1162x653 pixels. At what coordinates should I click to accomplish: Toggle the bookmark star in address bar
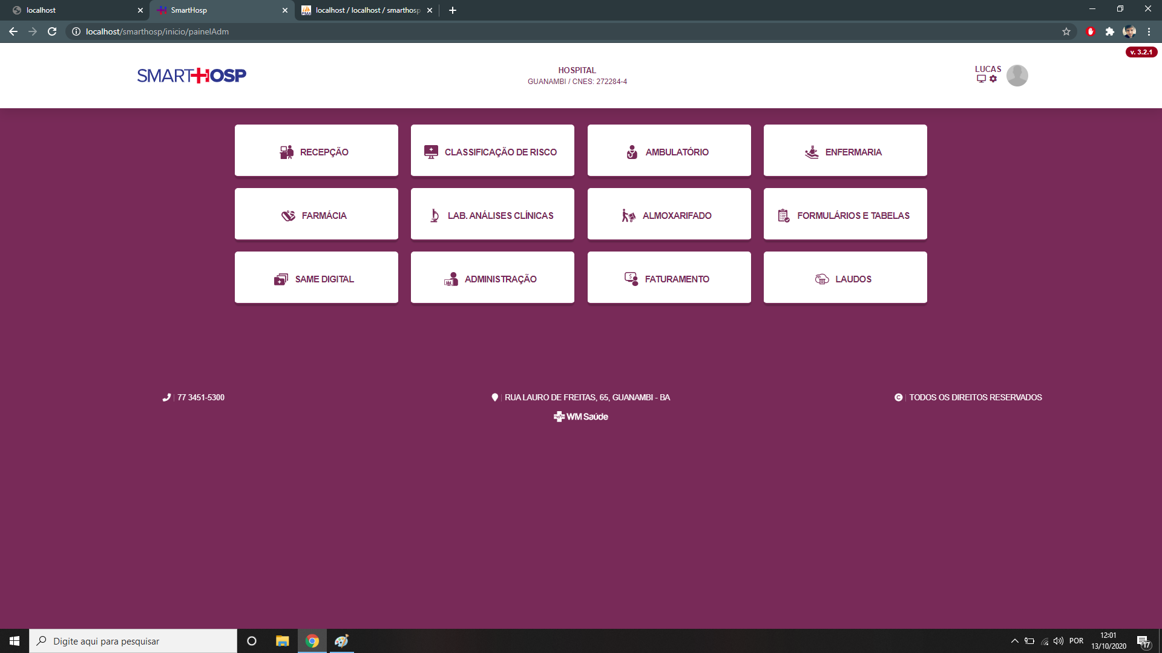1066,31
